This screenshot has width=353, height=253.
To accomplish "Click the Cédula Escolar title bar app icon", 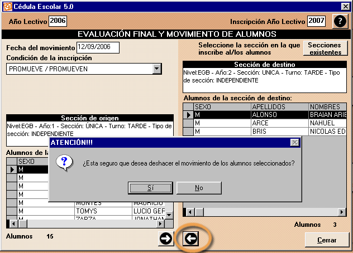I will click(x=7, y=7).
